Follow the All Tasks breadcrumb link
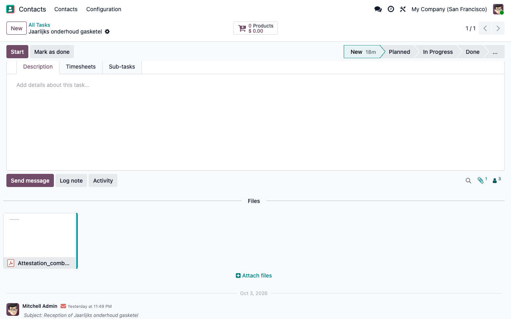 point(39,25)
